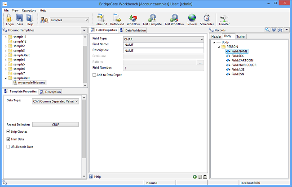Viewport: 292px width, 187px height.
Task: Open the Transfer toolbar icon
Action: point(224,18)
